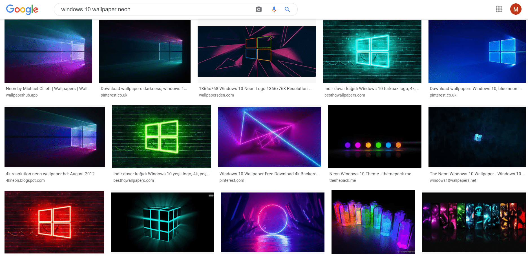
Task: Click pinterest.co.uk under the darkness wallpaper
Action: pos(114,95)
